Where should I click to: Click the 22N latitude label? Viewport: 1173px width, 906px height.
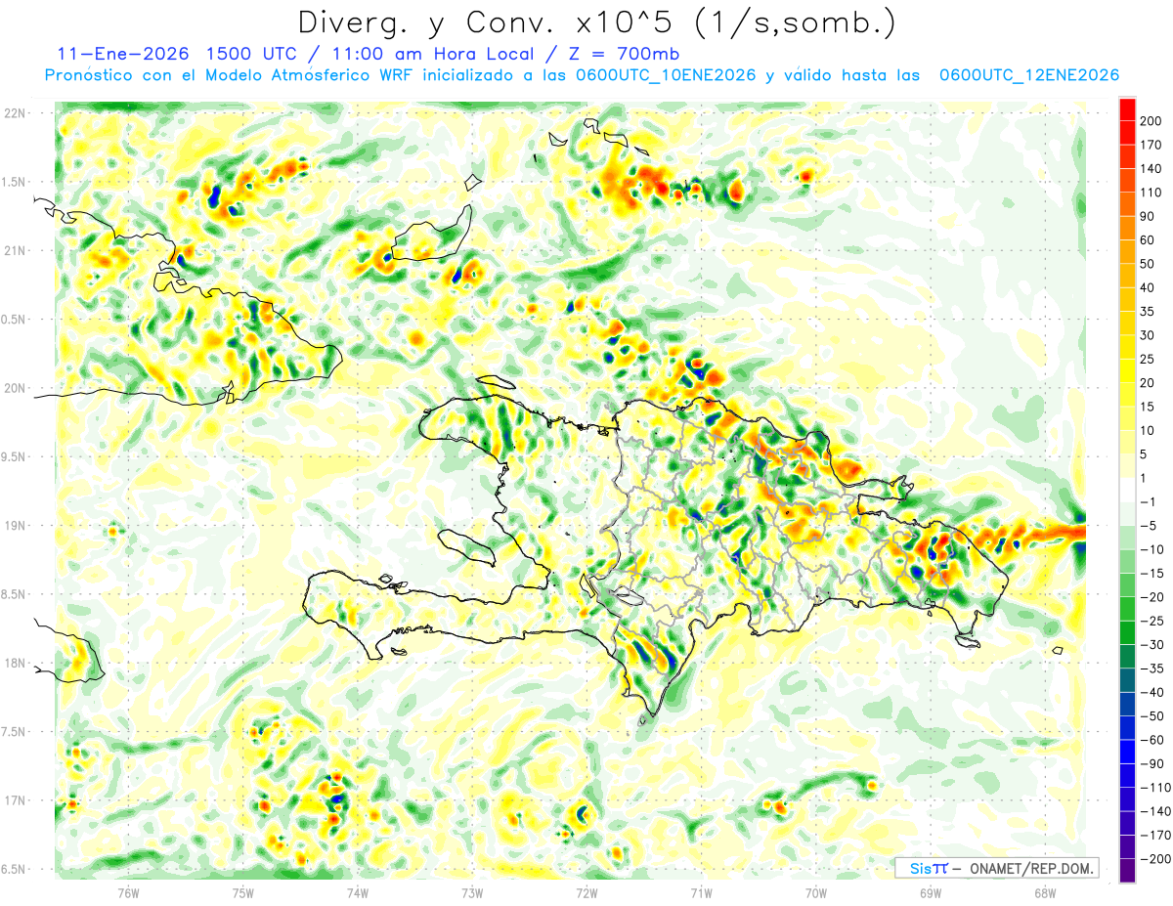pos(15,112)
